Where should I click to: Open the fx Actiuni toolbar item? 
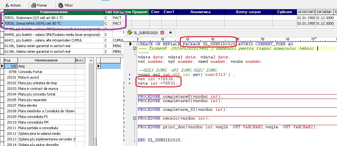click(13, 5)
